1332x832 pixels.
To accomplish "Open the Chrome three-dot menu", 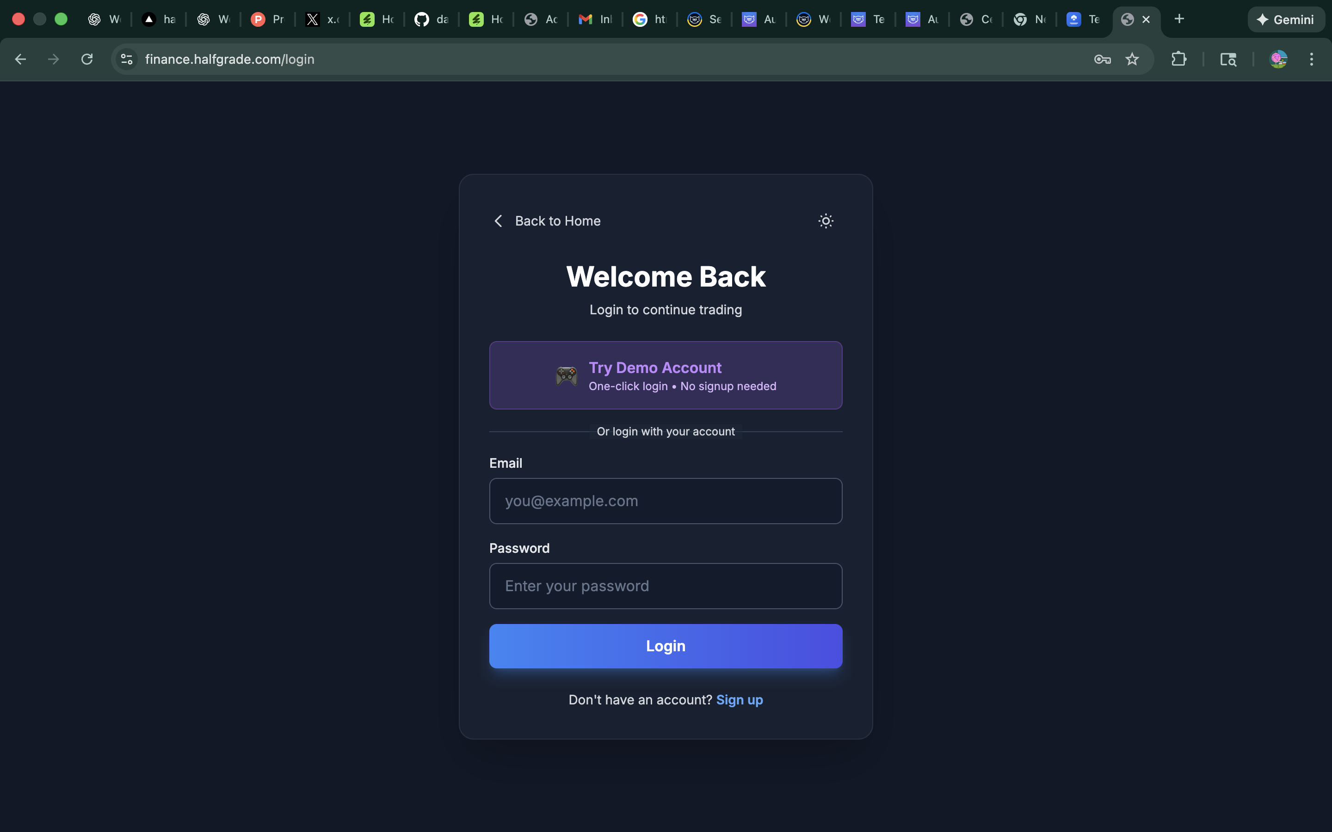I will (x=1312, y=59).
